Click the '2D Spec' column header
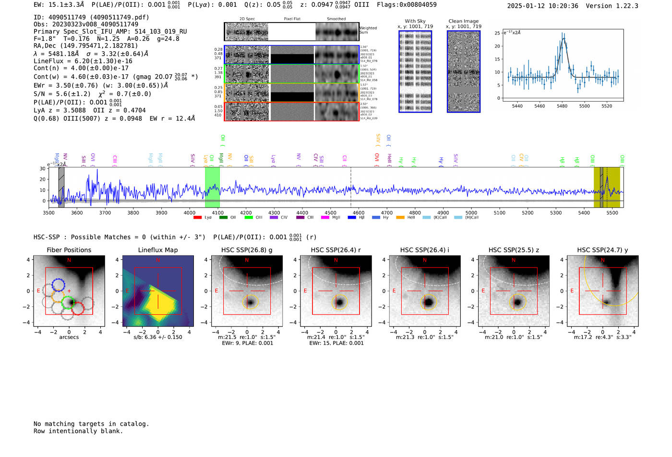The width and height of the screenshot is (672, 457). (x=247, y=19)
